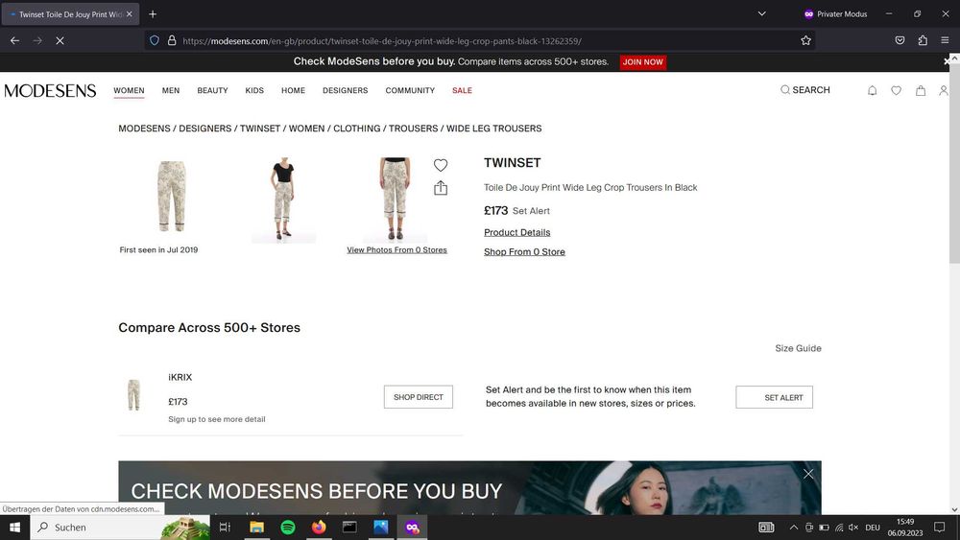Select model full-body photo thumbnail
The height and width of the screenshot is (540, 960).
pos(283,199)
